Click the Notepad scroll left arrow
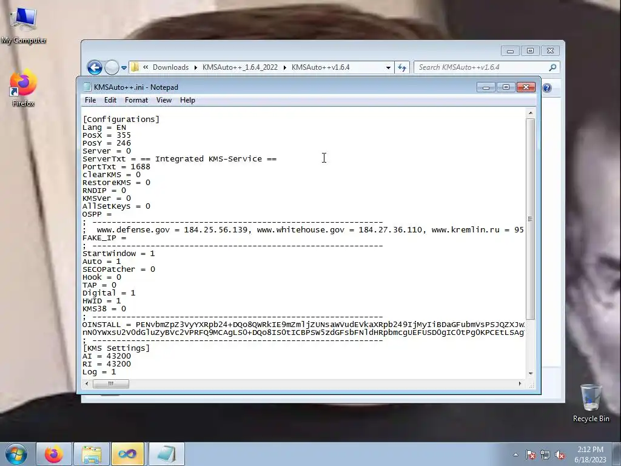The width and height of the screenshot is (621, 466). [87, 383]
